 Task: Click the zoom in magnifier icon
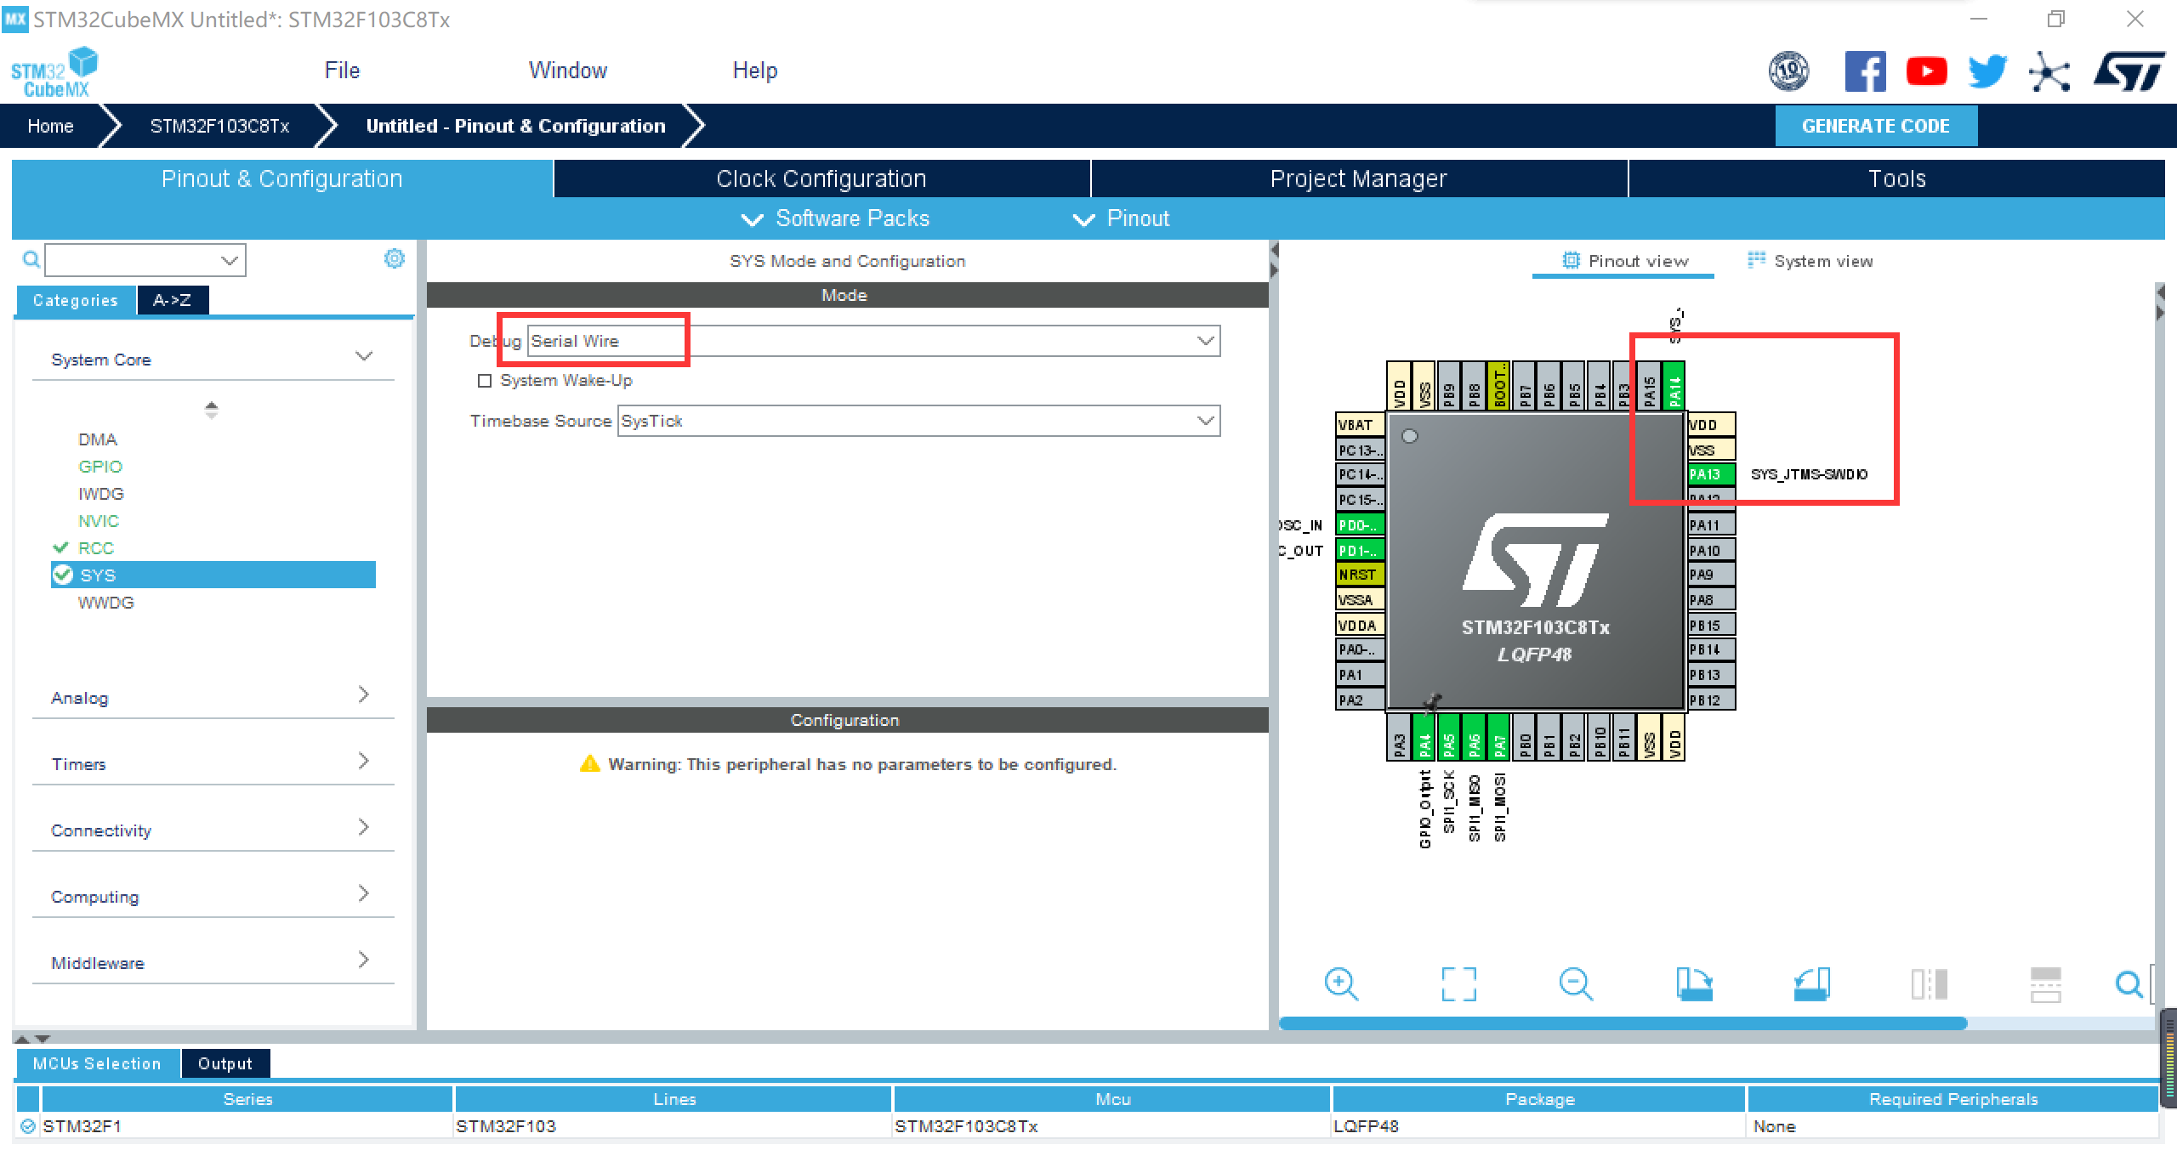point(1341,984)
